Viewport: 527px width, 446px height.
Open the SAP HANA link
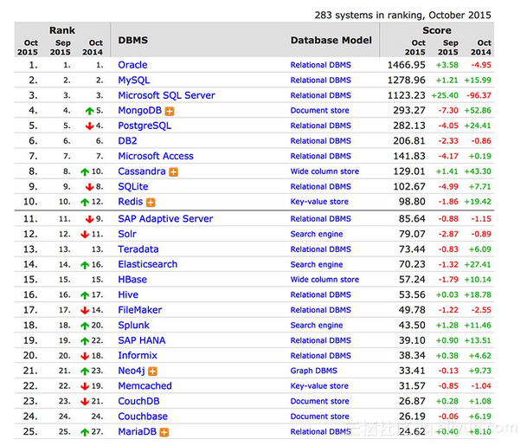pos(142,340)
